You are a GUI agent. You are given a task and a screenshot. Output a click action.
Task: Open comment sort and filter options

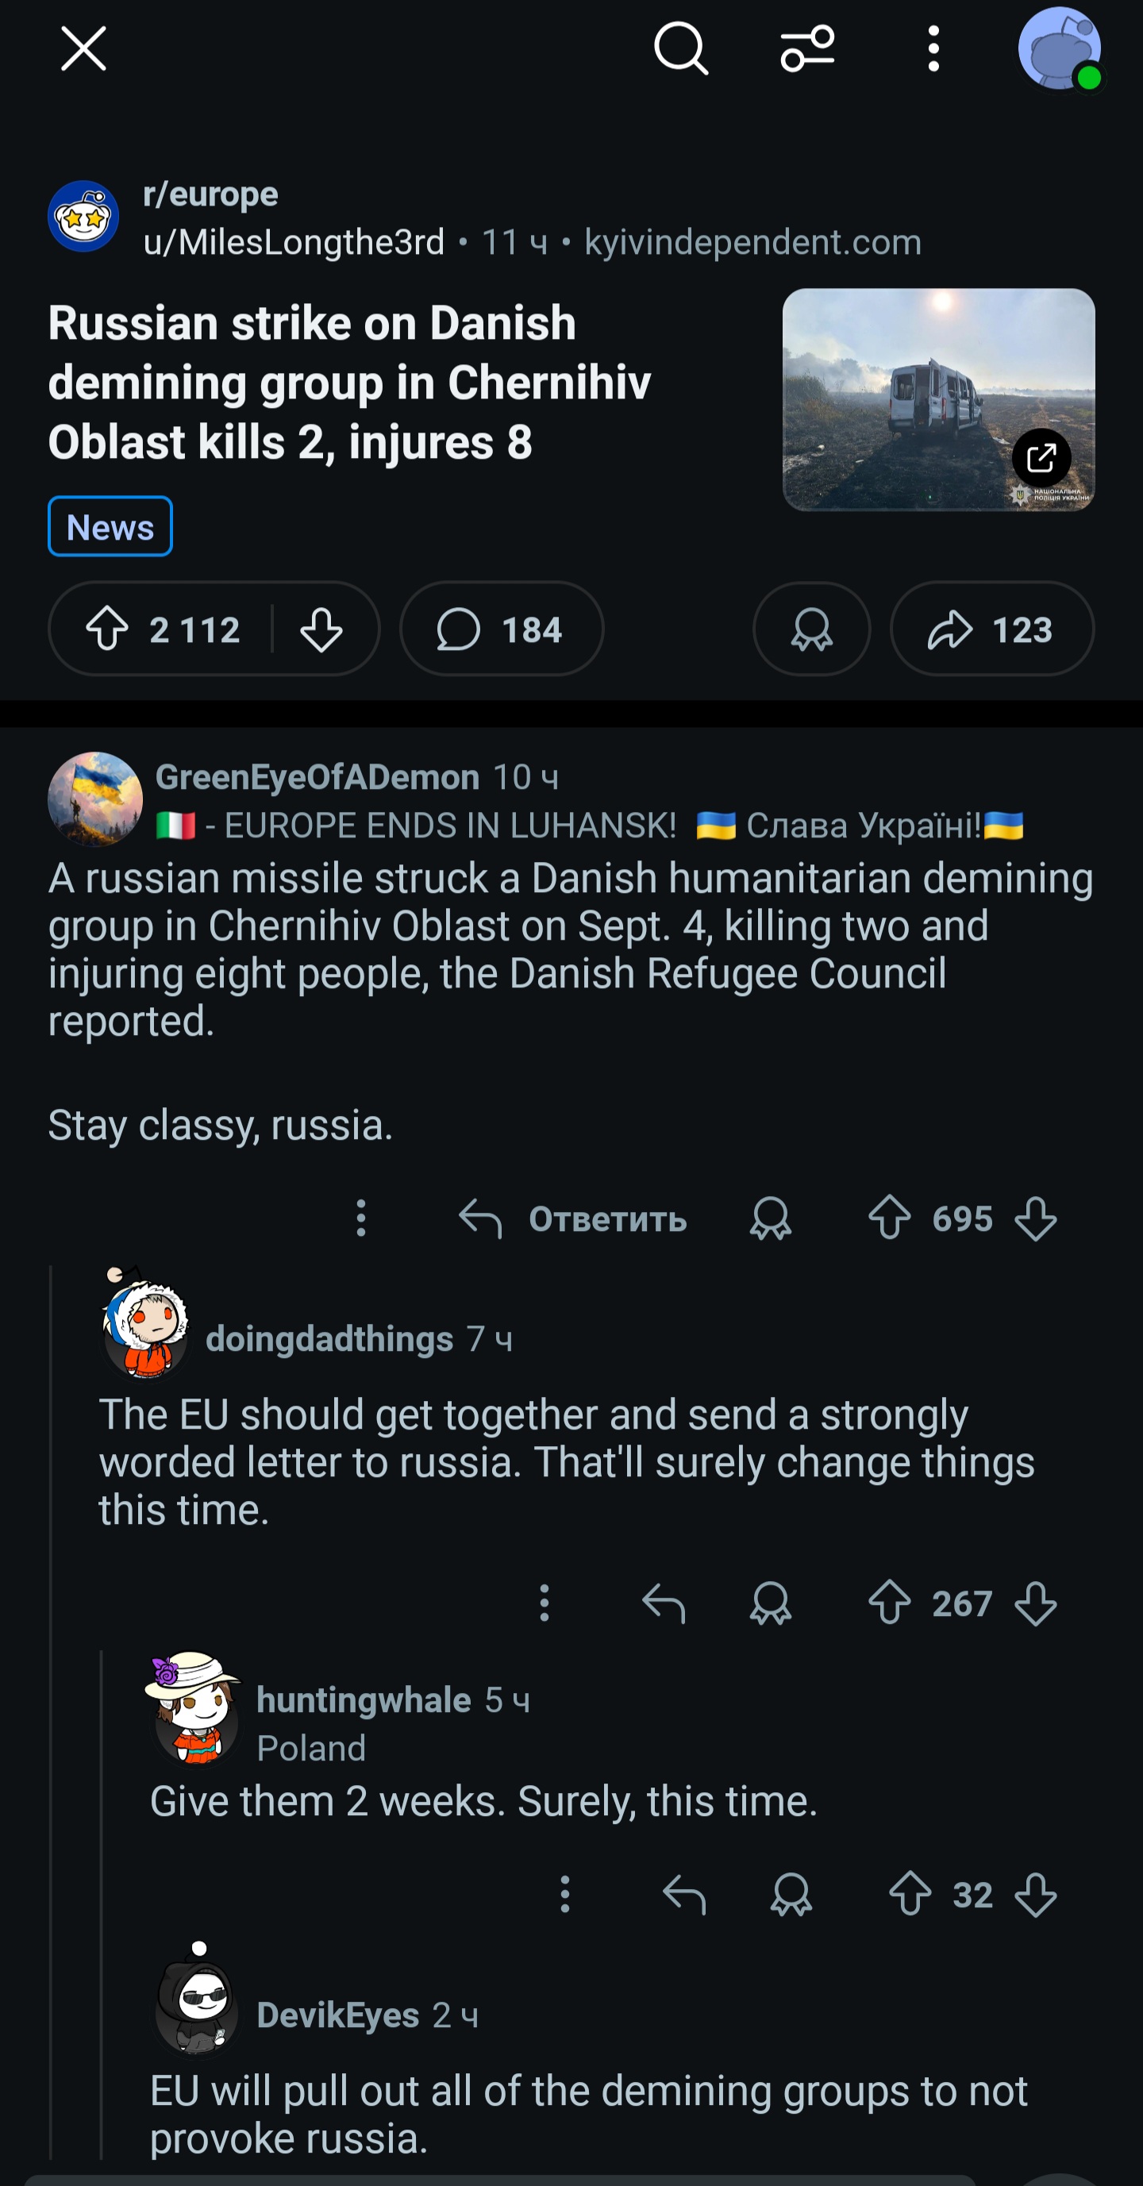coord(807,49)
